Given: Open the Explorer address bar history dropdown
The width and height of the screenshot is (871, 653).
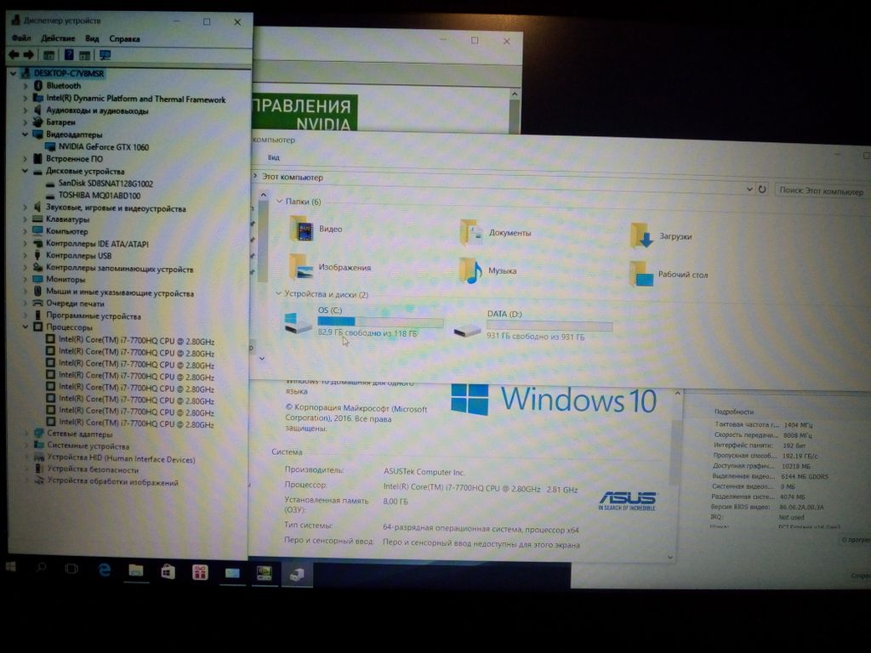Looking at the screenshot, I should tap(749, 189).
